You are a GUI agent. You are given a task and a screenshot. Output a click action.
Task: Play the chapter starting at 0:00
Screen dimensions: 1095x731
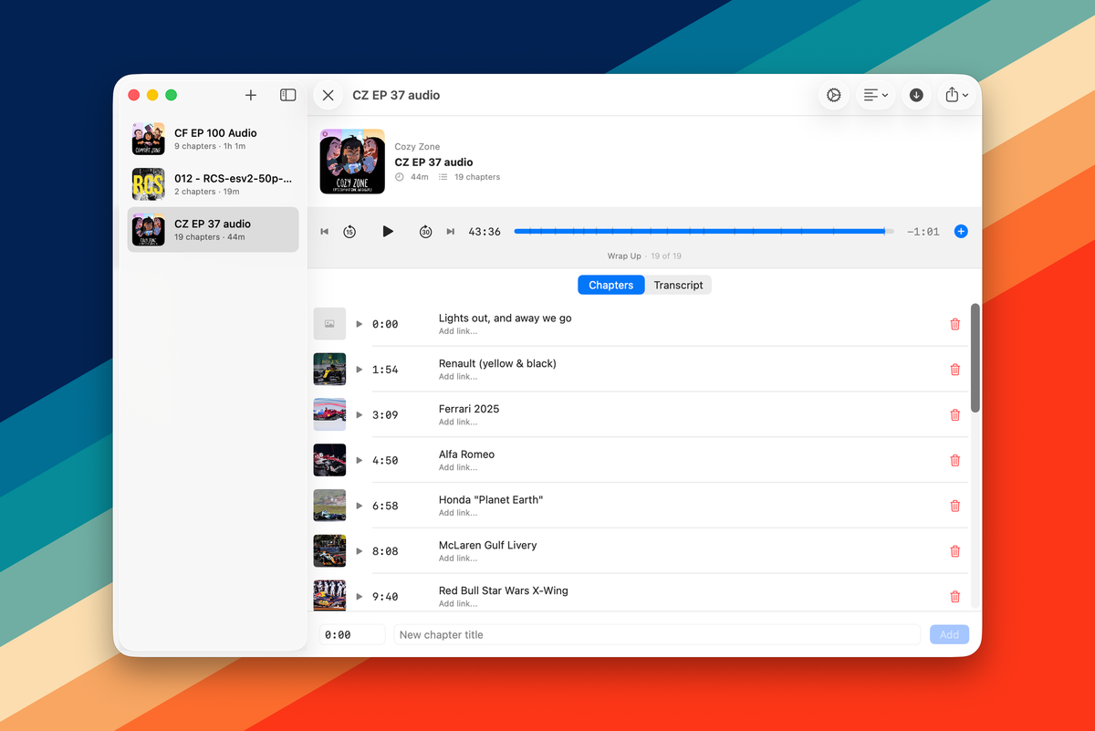360,324
